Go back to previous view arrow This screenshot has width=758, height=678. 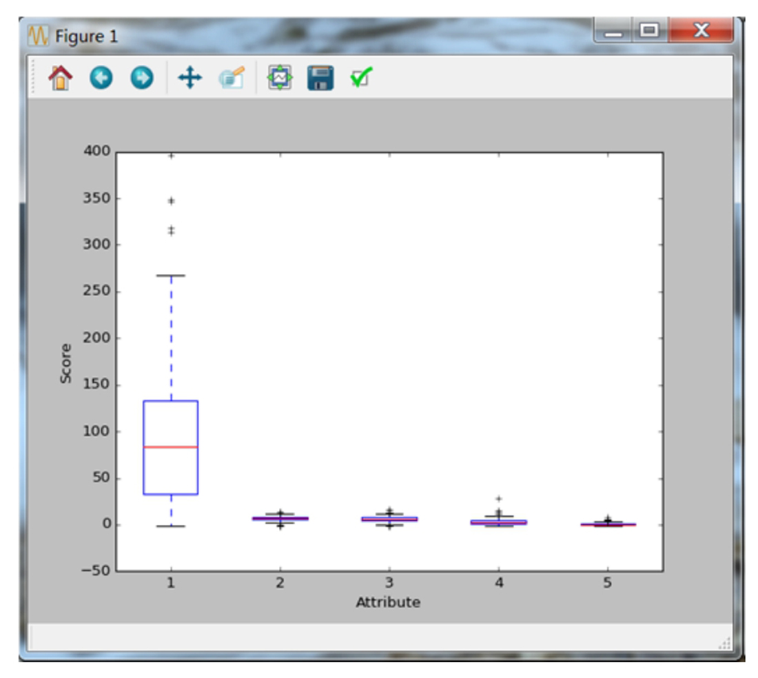click(x=101, y=78)
